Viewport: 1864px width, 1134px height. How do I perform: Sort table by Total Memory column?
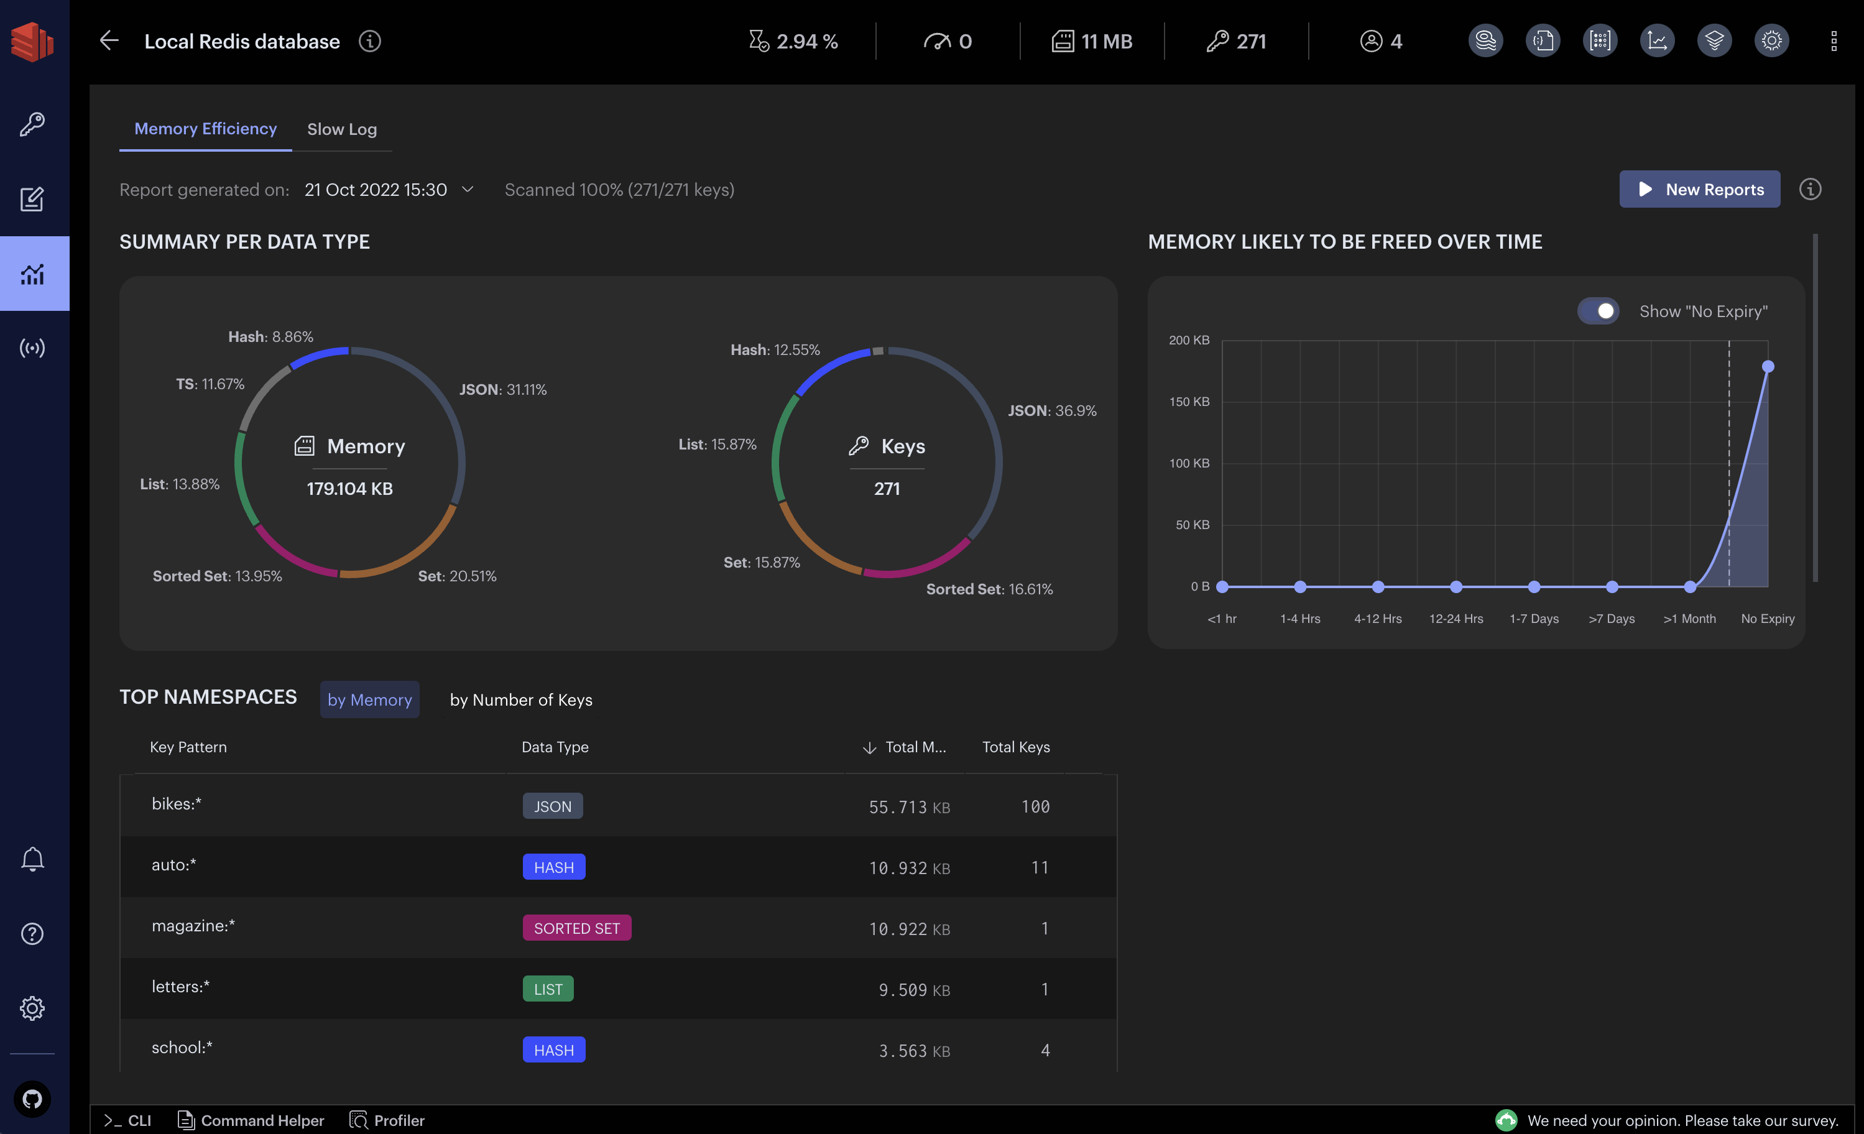click(x=905, y=747)
